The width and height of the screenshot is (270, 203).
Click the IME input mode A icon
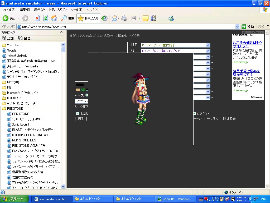pos(211,199)
